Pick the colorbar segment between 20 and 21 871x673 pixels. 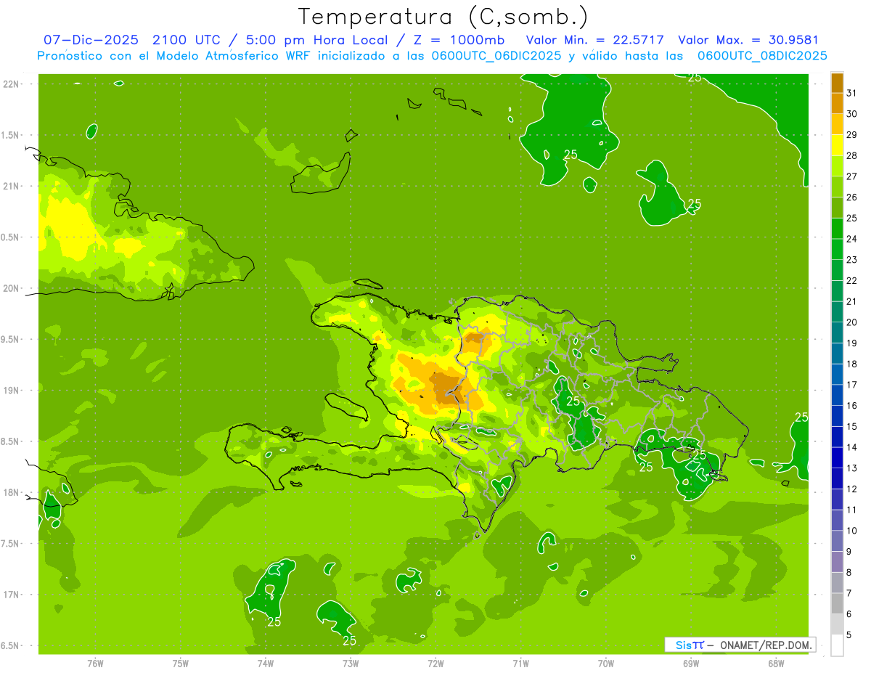click(837, 312)
